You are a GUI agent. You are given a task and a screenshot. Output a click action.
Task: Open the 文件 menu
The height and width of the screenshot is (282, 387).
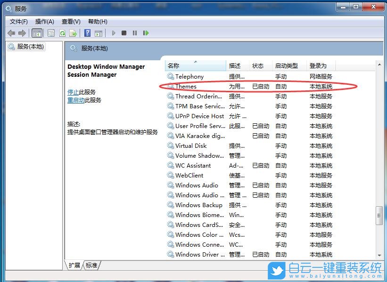tap(18, 21)
